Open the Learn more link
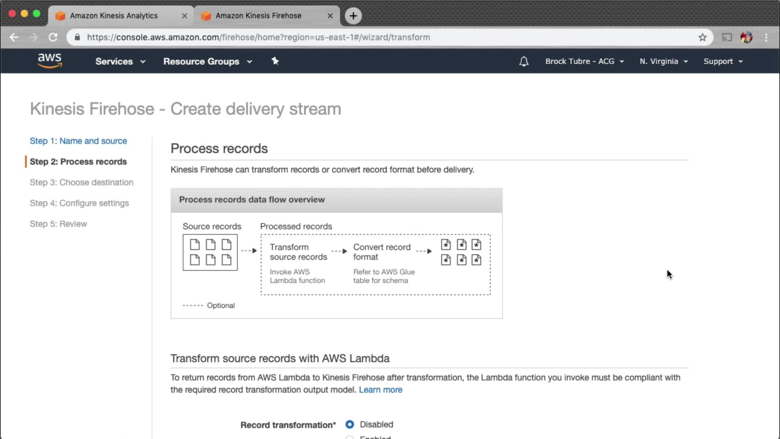 (x=380, y=390)
